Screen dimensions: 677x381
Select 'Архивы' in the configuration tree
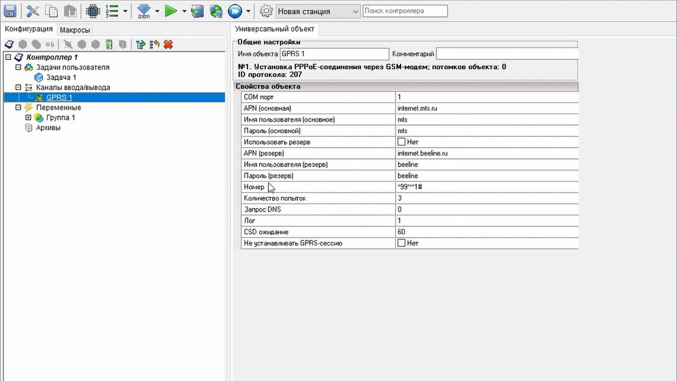pyautogui.click(x=48, y=128)
